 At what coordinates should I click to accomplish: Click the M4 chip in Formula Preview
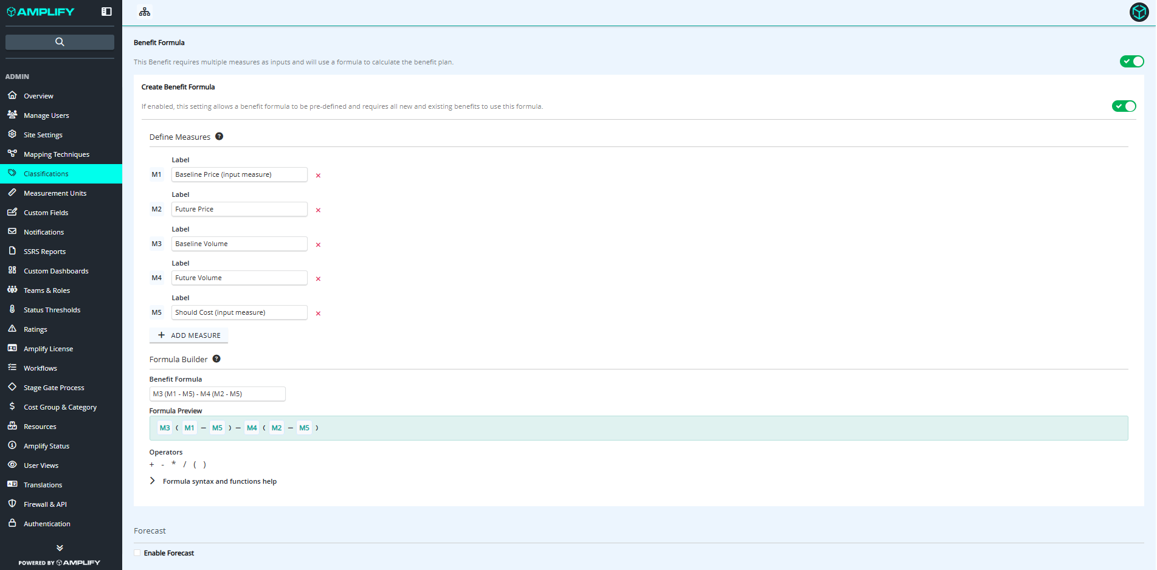click(x=252, y=428)
